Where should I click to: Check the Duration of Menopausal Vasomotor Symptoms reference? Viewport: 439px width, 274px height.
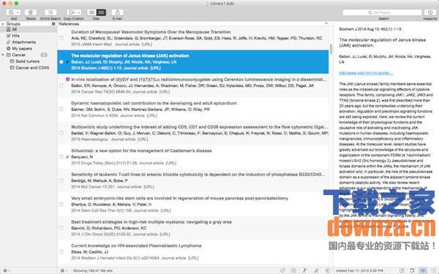pos(61,38)
